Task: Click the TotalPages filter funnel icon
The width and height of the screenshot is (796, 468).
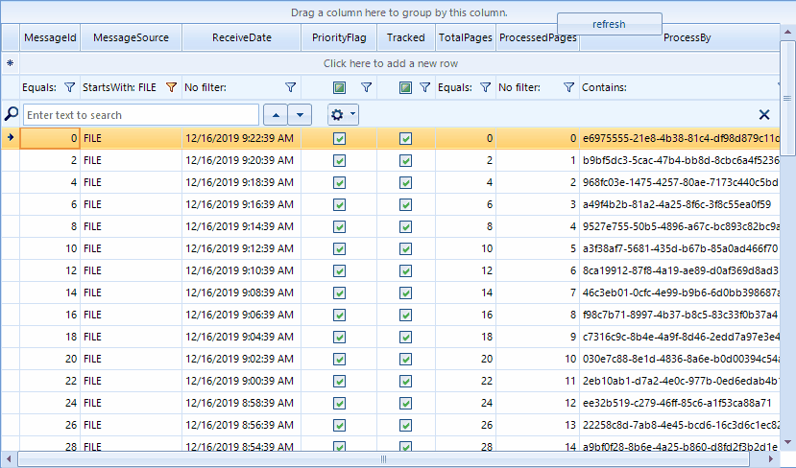Action: click(485, 87)
